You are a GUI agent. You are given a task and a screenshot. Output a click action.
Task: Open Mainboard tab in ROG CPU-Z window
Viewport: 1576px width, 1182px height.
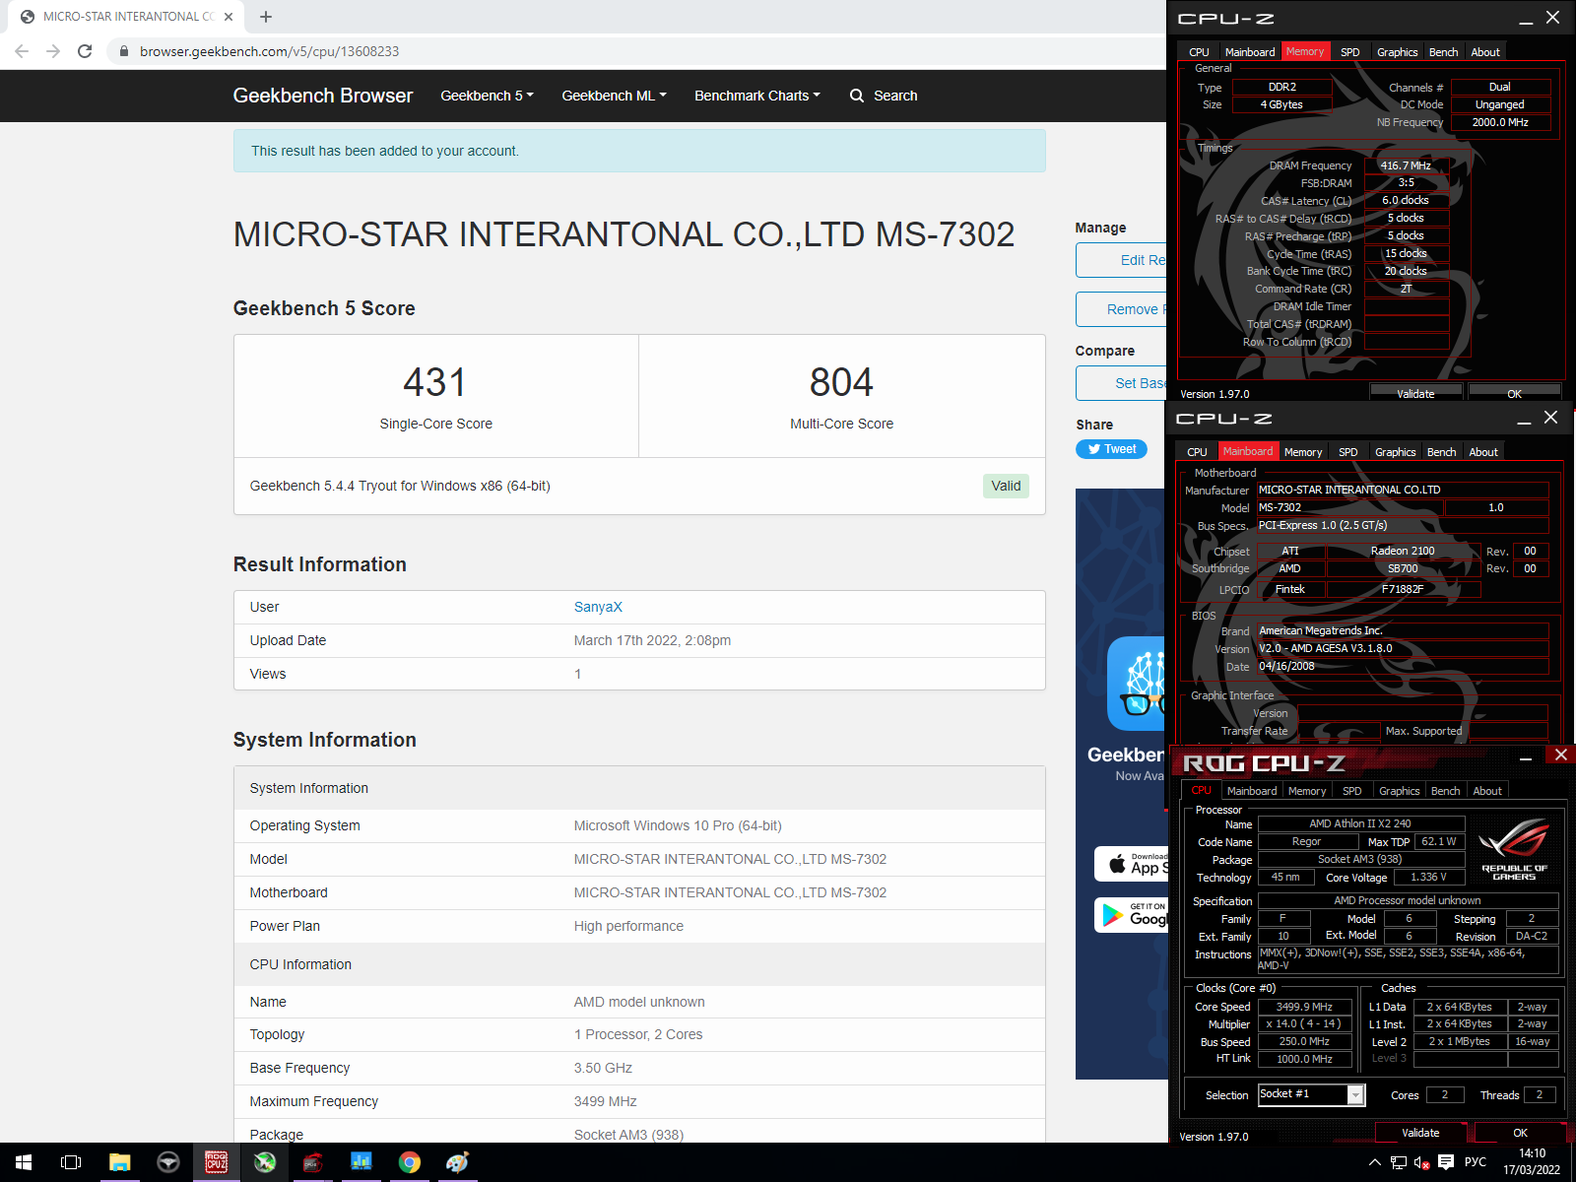click(x=1252, y=791)
